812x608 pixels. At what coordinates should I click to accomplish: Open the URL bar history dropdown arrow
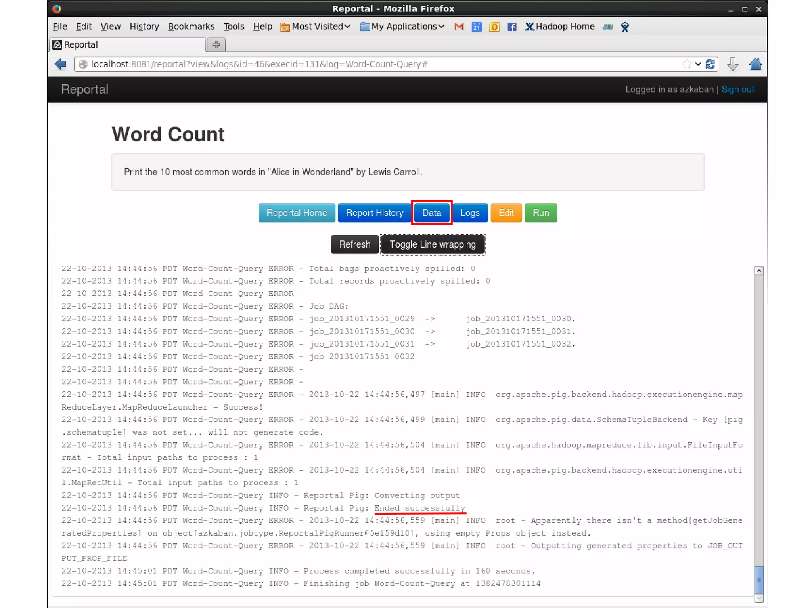pos(698,64)
